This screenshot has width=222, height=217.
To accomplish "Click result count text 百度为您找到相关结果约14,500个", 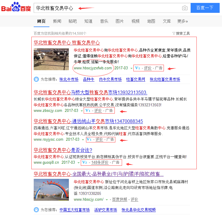I will 60,33.
